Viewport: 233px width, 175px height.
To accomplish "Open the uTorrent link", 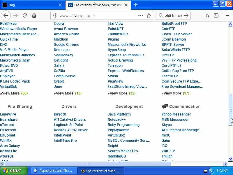I will 7,125.
